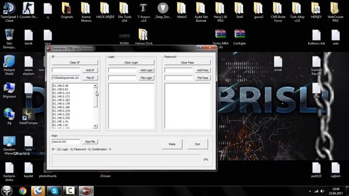Click the Clear IP button
349x196 pixels.
click(75, 63)
